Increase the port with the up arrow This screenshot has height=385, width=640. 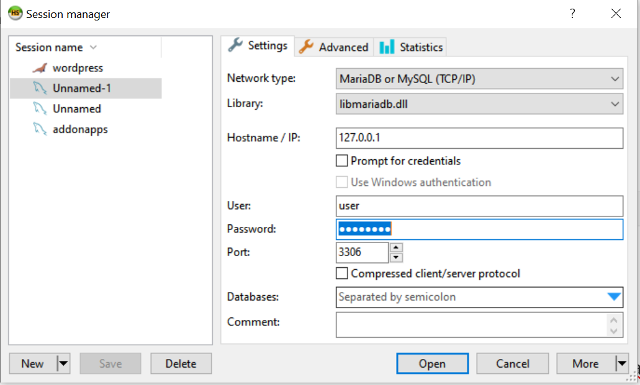pyautogui.click(x=396, y=247)
